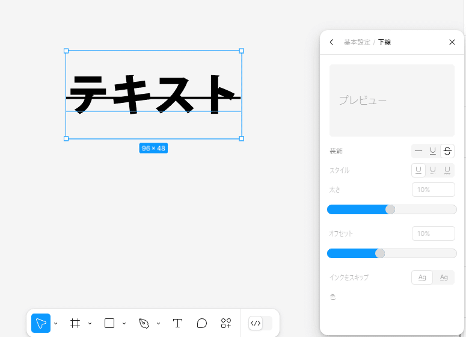Click the 96 × 48 size label
The image size is (466, 337).
153,148
